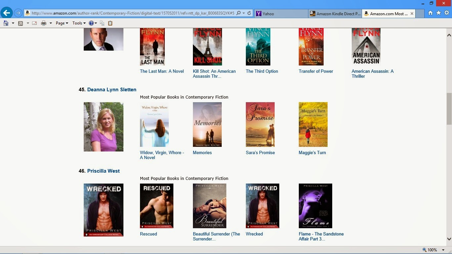Viewport: 452px width, 254px height.
Task: Open the zoom level dropdown arrow
Action: [443, 250]
